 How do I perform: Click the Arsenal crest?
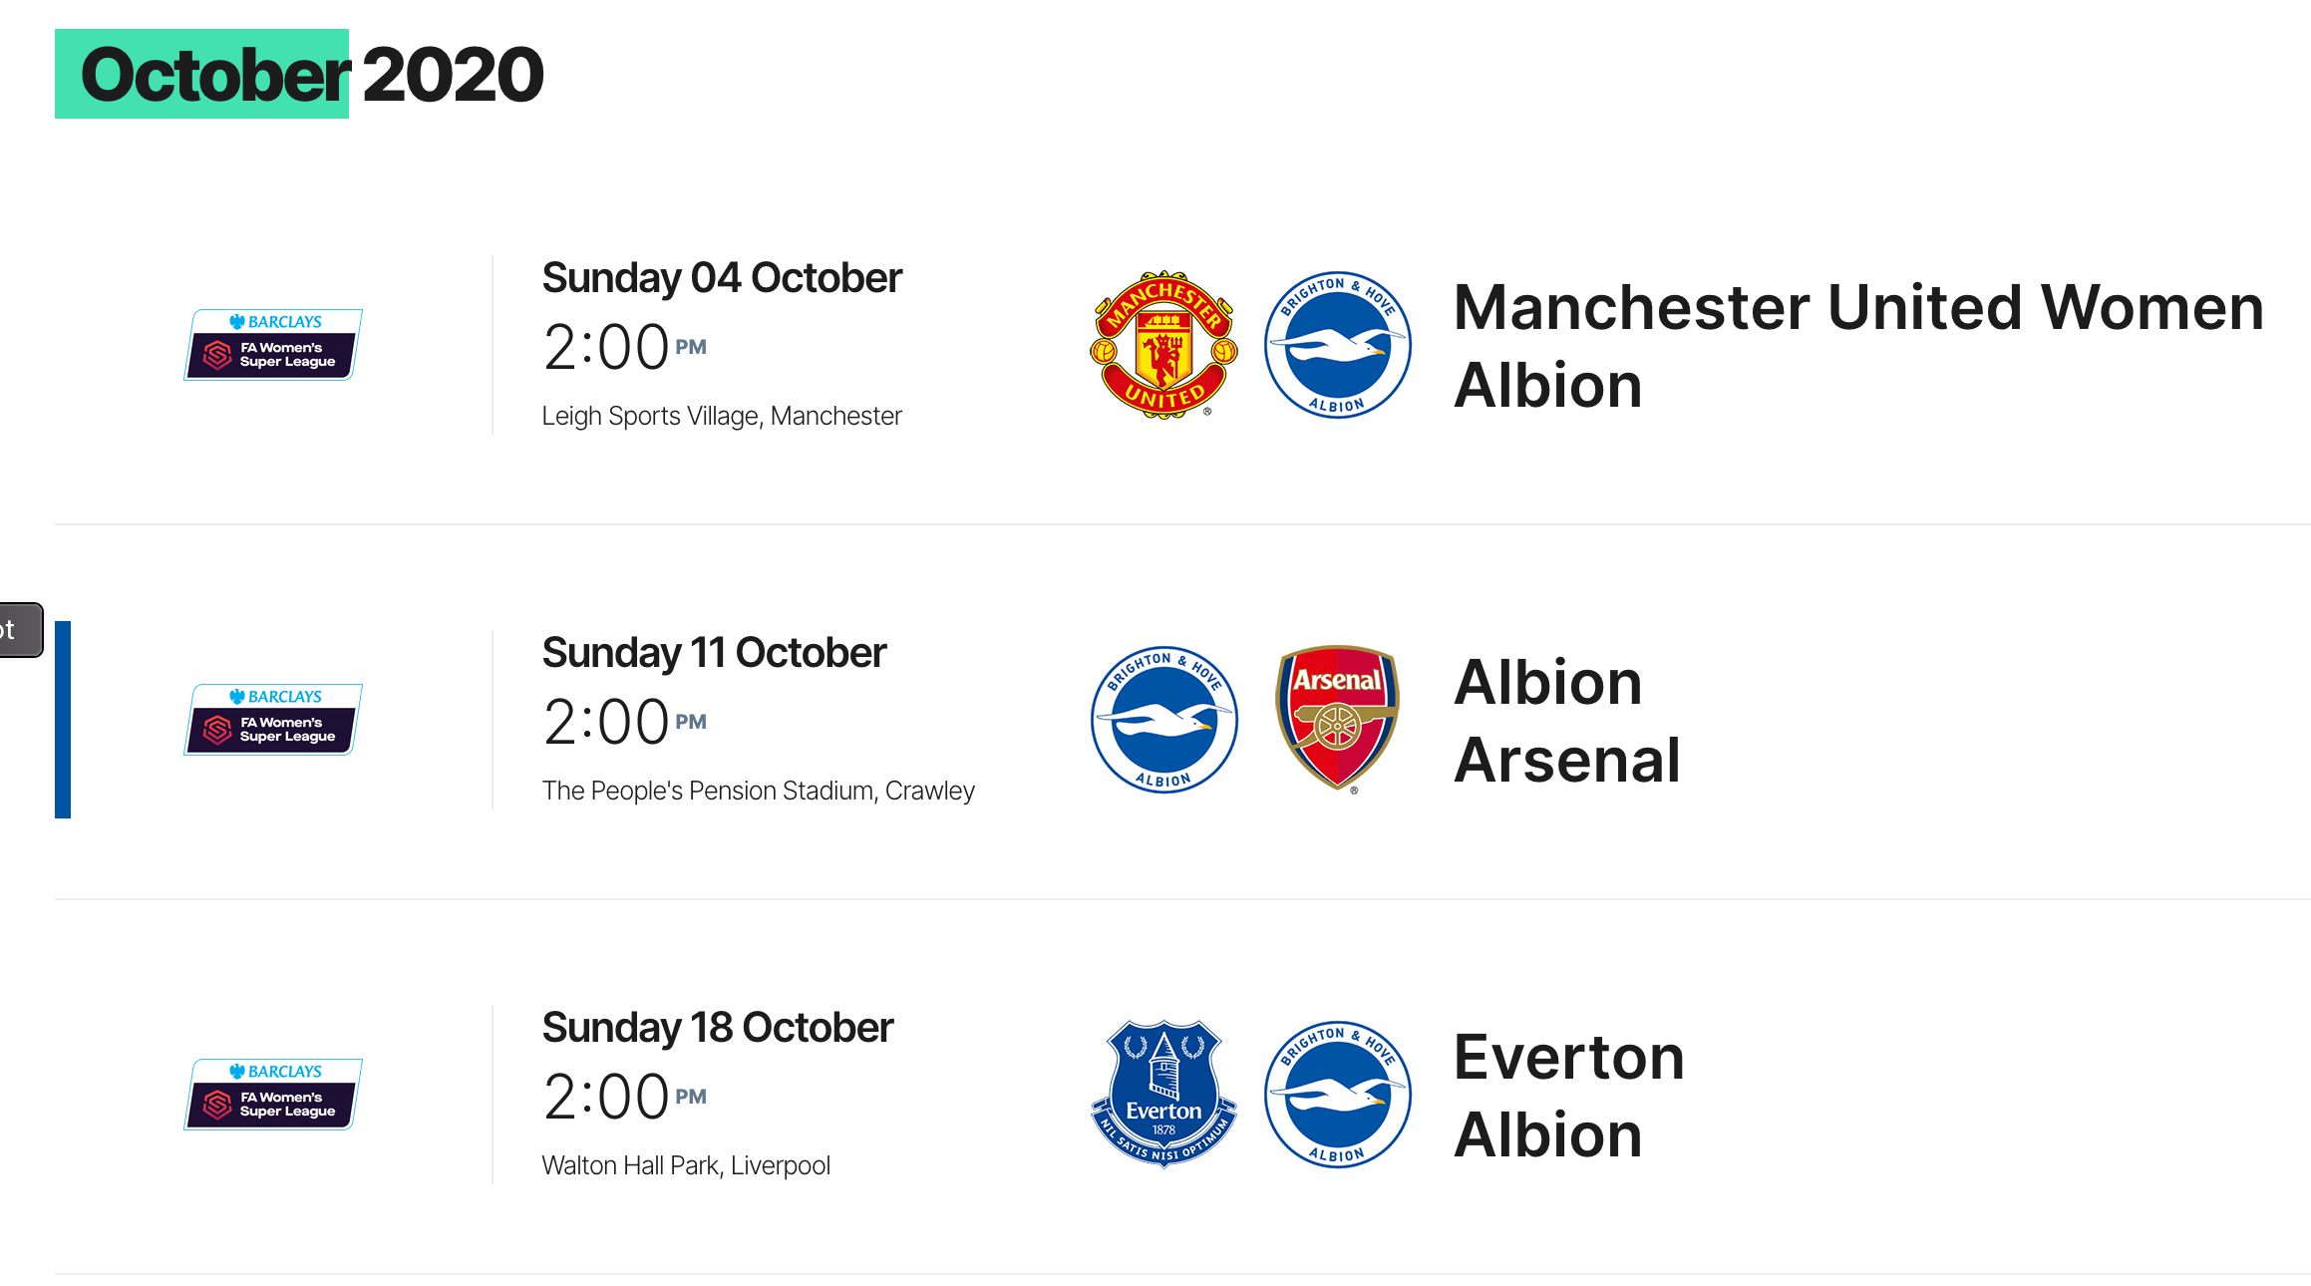(1337, 719)
